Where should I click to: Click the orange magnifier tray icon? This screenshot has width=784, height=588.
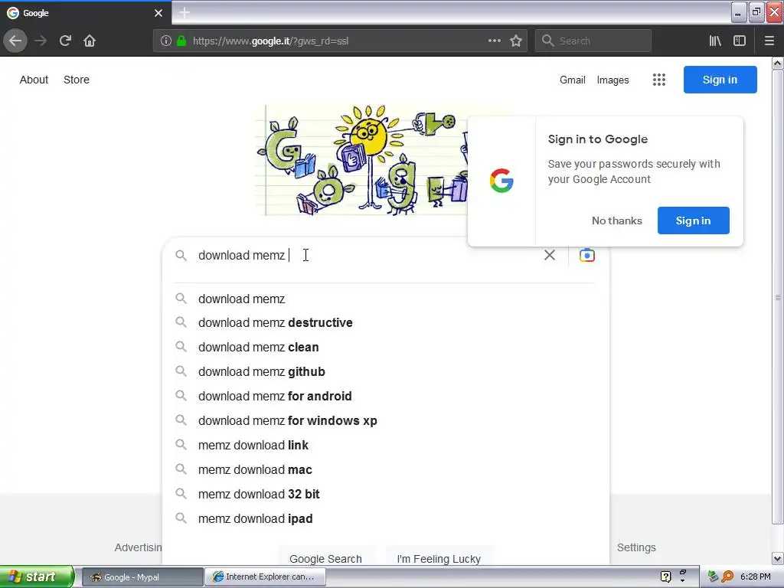click(727, 577)
